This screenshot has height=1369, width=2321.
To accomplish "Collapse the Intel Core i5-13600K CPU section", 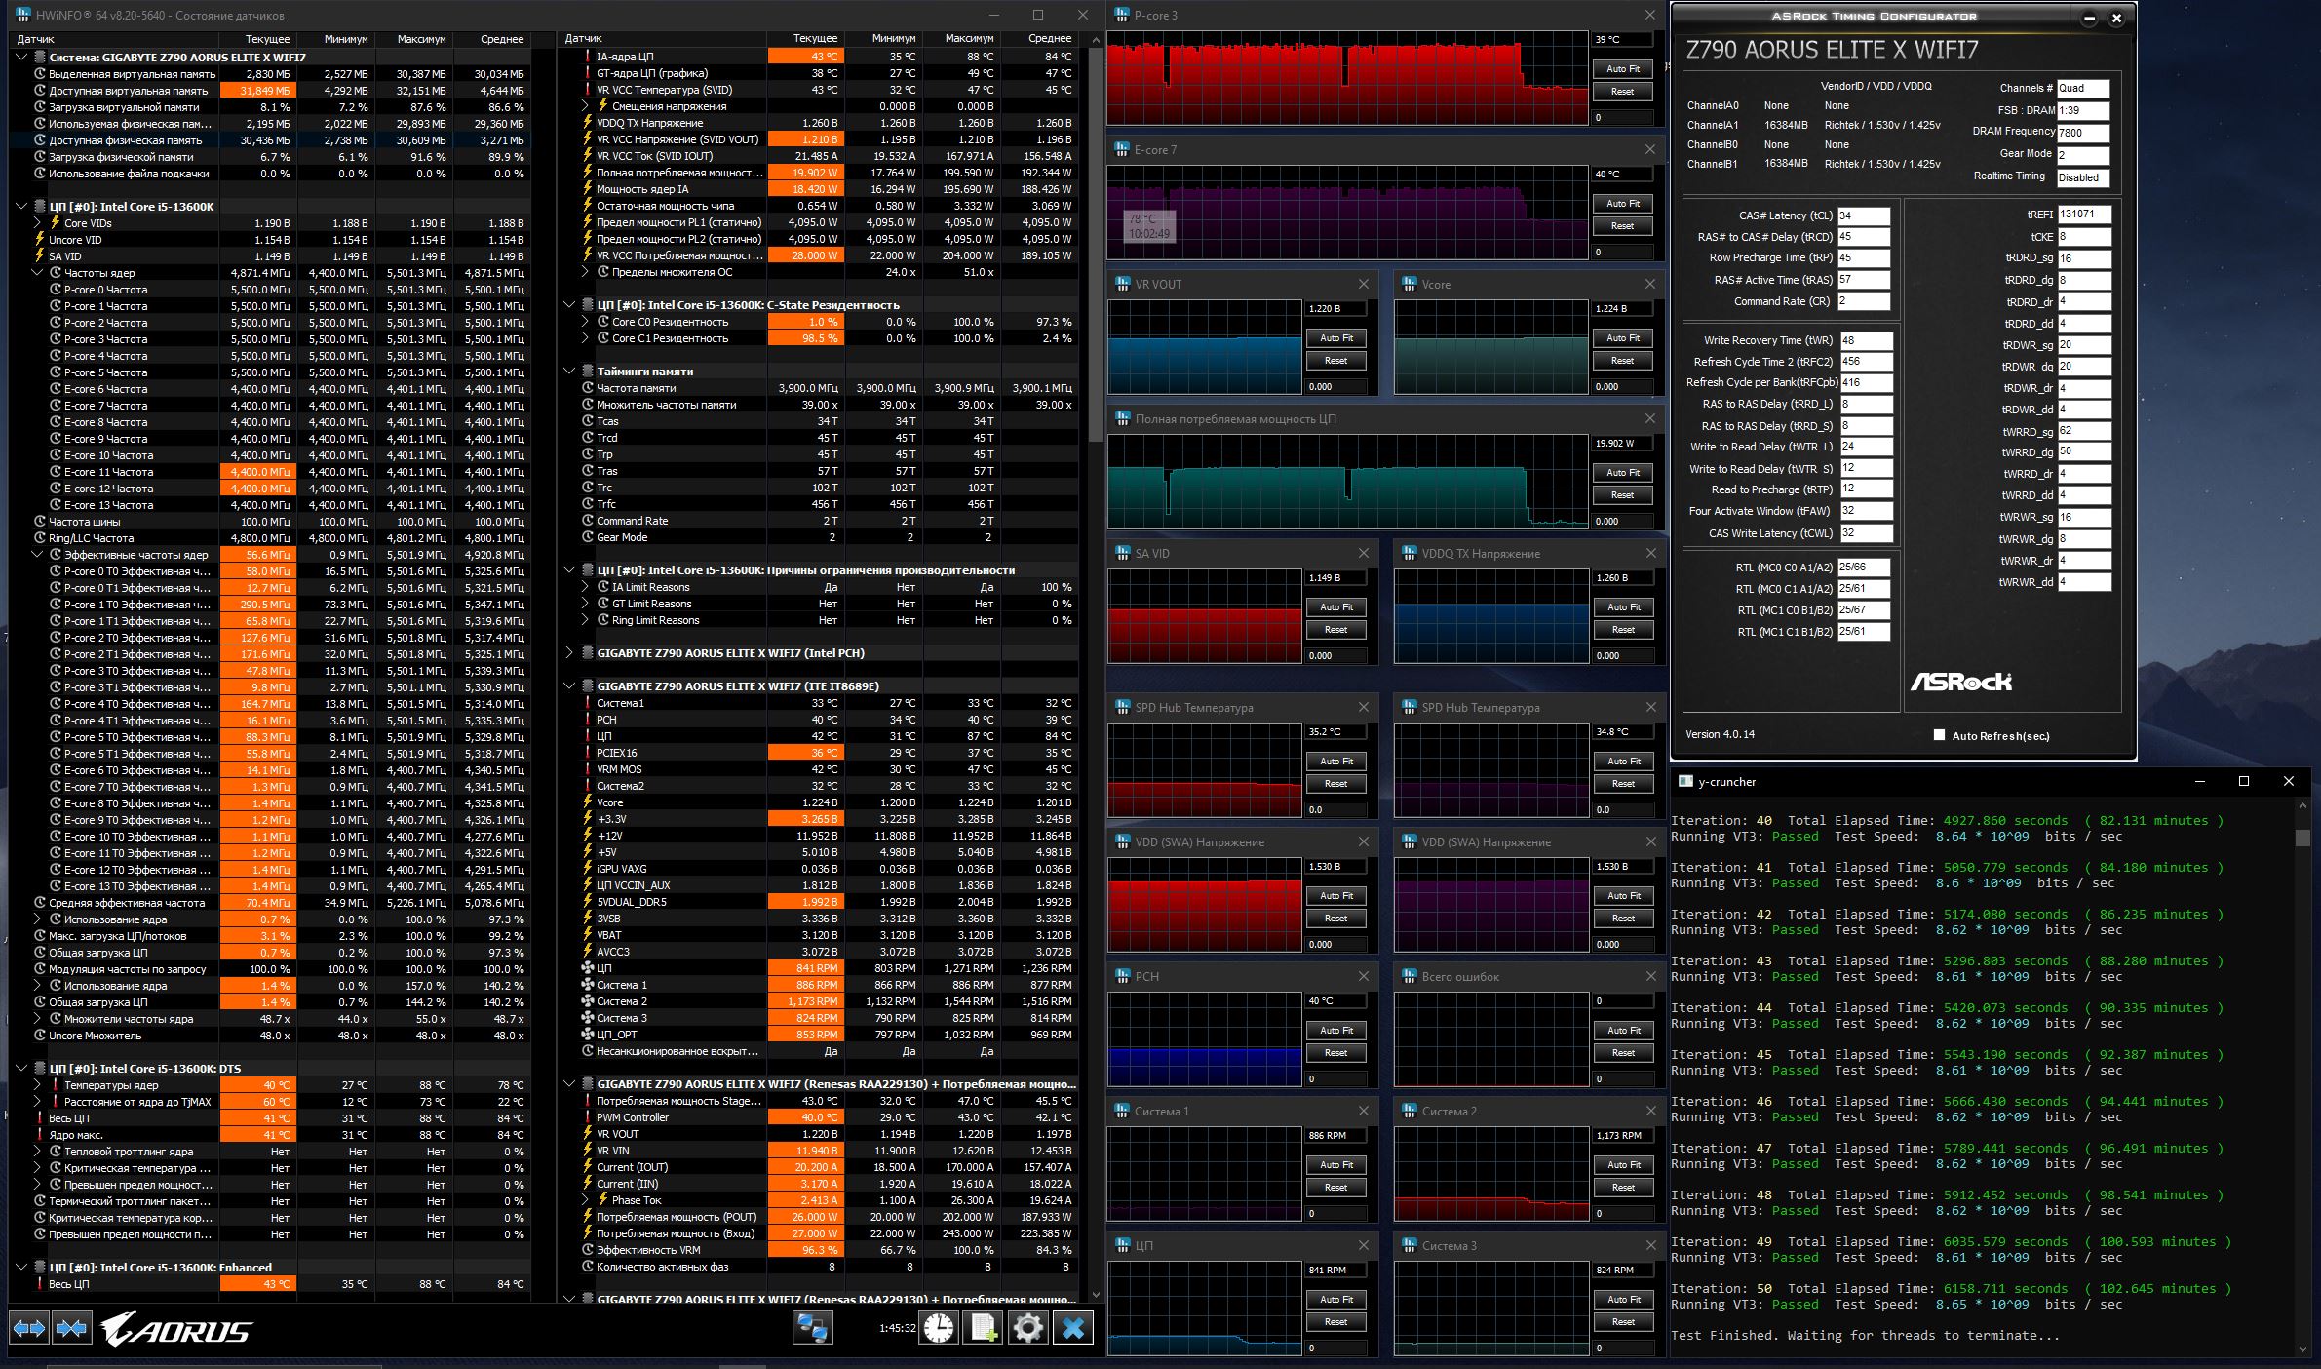I will click(21, 207).
